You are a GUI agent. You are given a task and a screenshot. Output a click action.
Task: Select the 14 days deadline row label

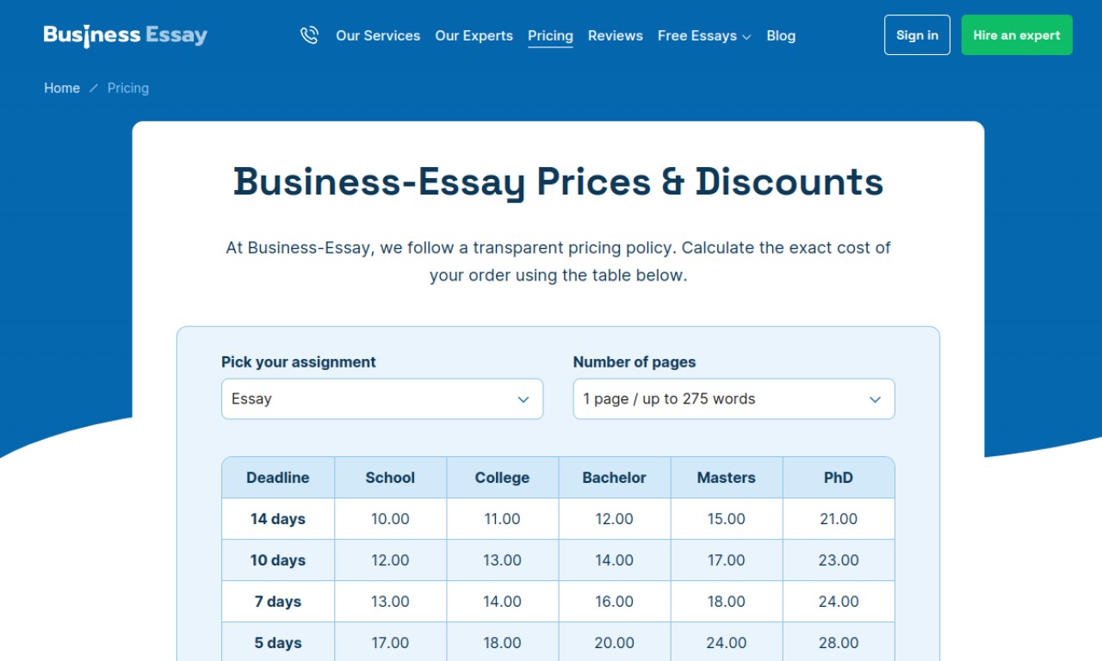(x=278, y=519)
